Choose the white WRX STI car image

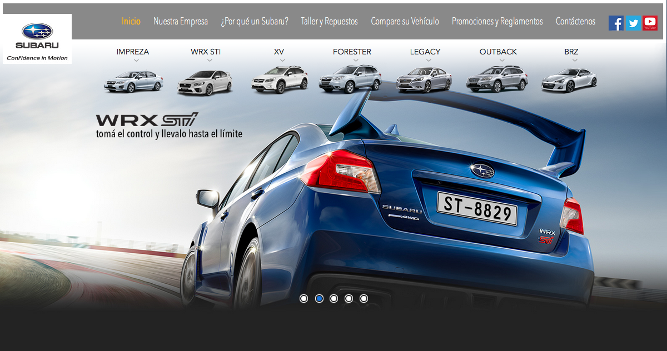[x=205, y=83]
